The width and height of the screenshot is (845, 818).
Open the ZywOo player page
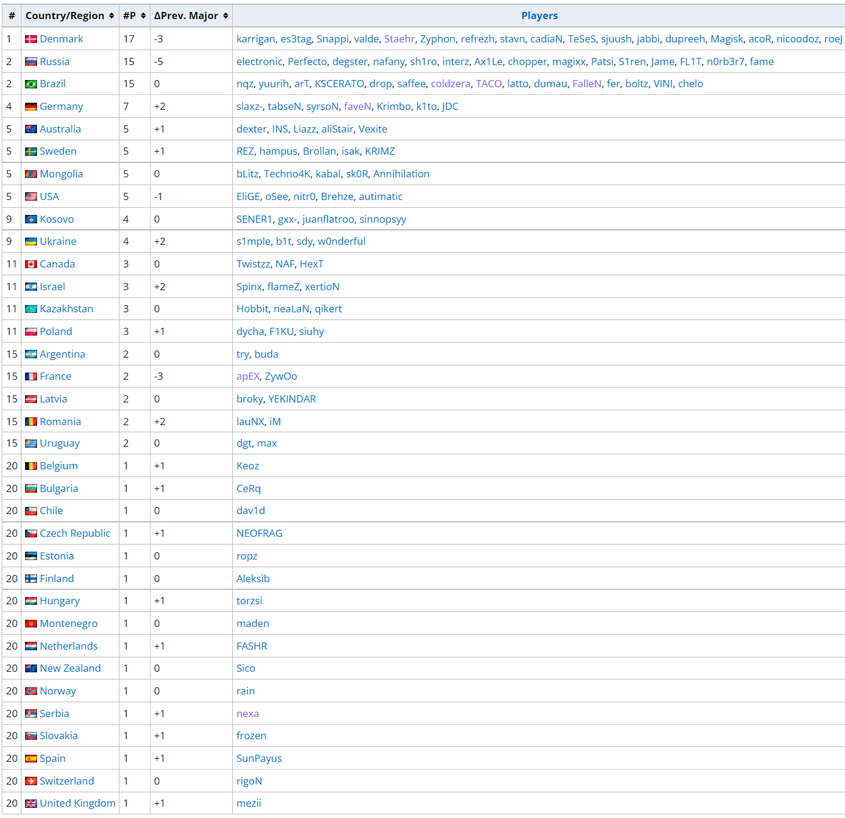[x=282, y=376]
